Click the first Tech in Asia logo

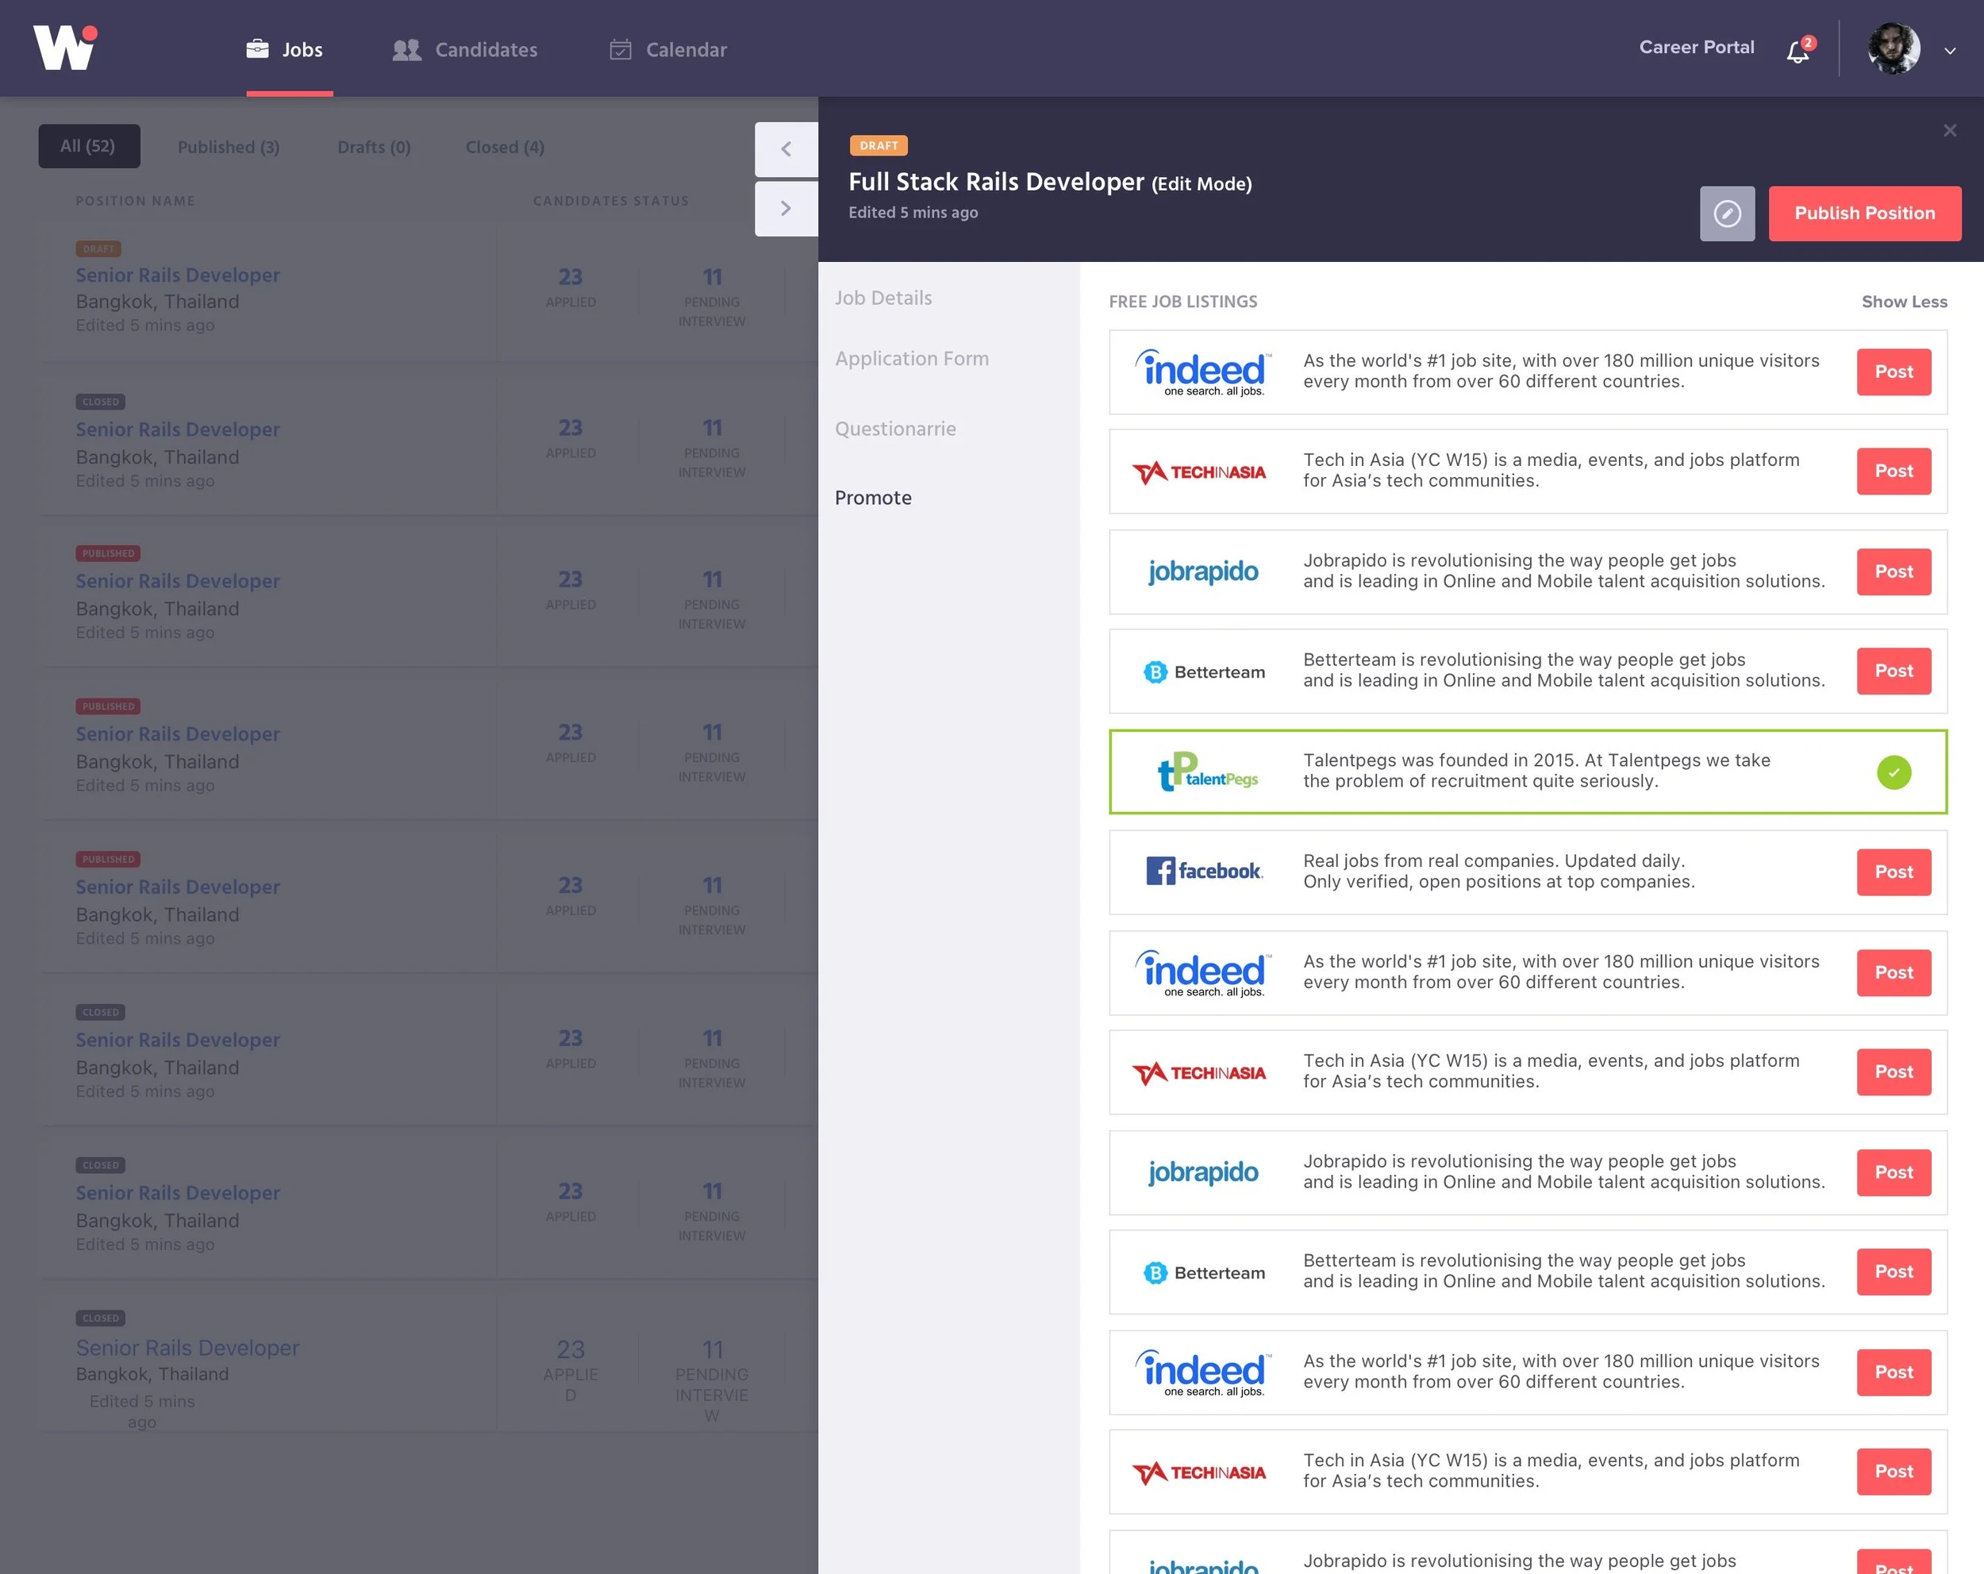coord(1199,472)
